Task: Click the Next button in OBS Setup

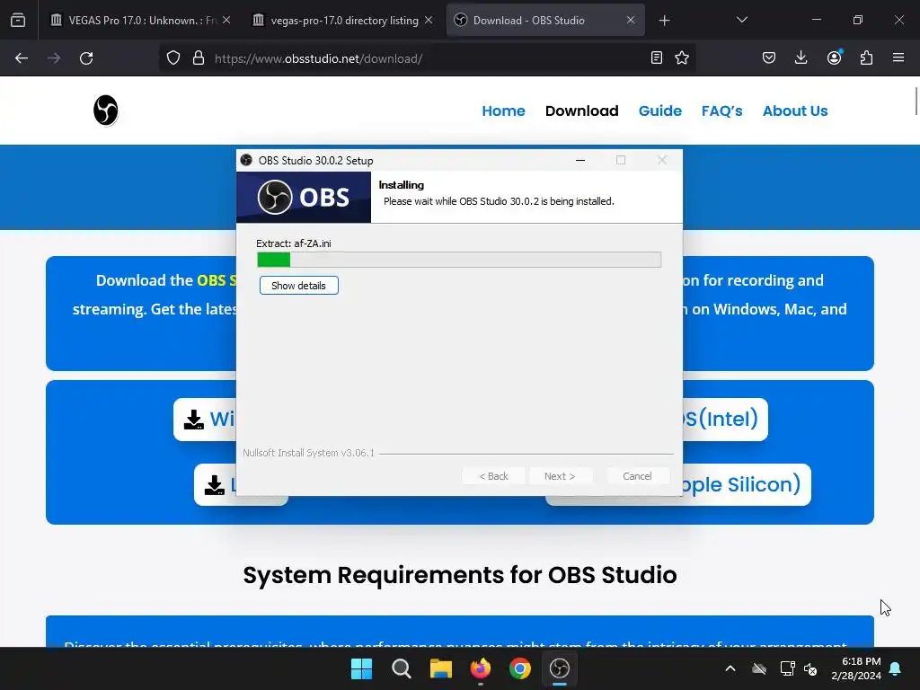Action: [x=560, y=476]
